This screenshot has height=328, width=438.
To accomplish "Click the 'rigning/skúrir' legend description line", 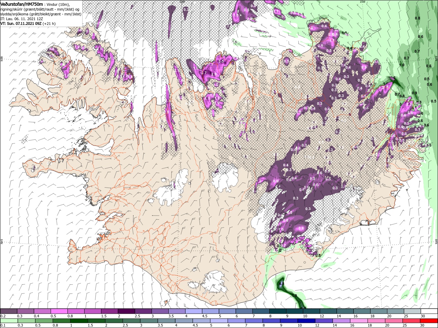I will (x=40, y=9).
